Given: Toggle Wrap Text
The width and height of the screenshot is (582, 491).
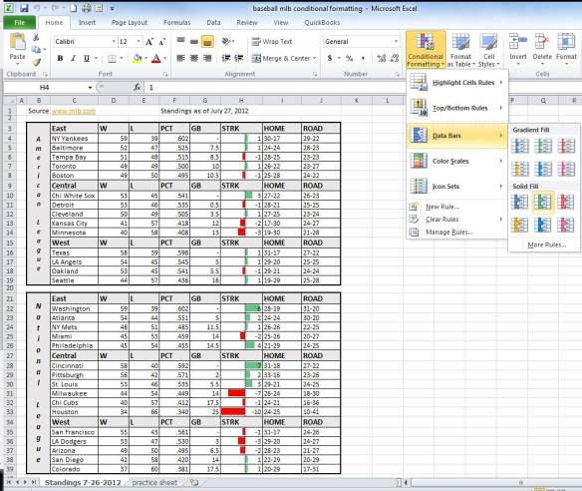Looking at the screenshot, I should tap(272, 42).
